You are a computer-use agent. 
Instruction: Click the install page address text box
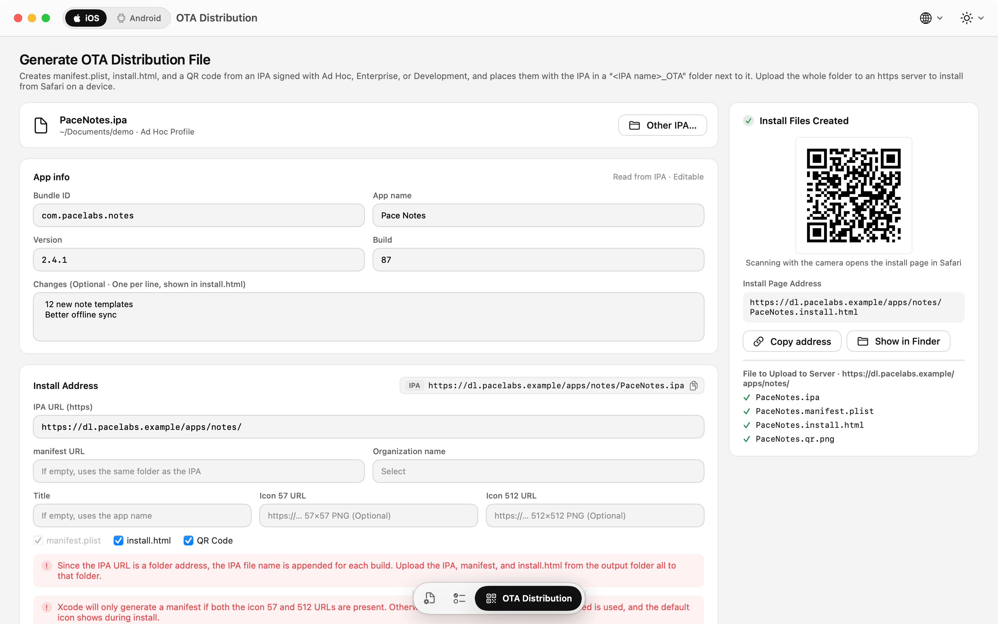click(x=853, y=307)
